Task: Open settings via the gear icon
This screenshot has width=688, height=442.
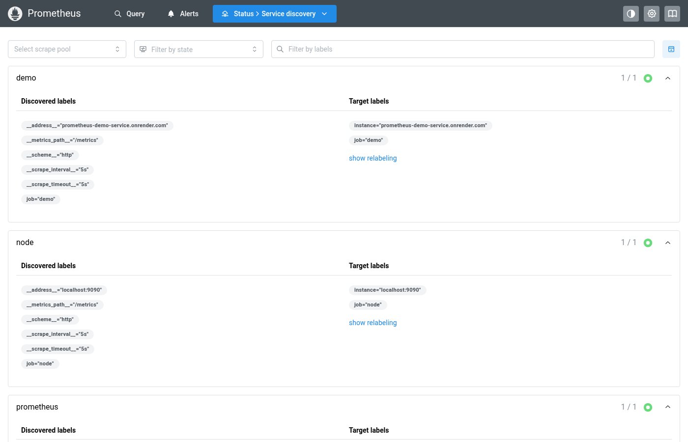Action: [652, 14]
